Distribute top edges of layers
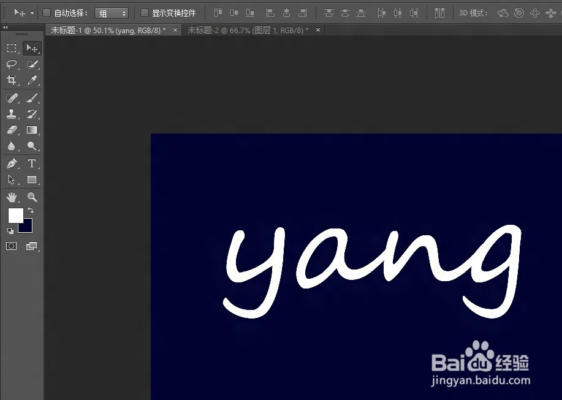 point(328,13)
